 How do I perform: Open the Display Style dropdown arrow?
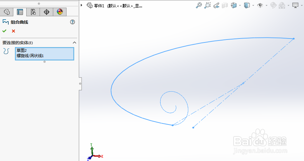point(253,5)
